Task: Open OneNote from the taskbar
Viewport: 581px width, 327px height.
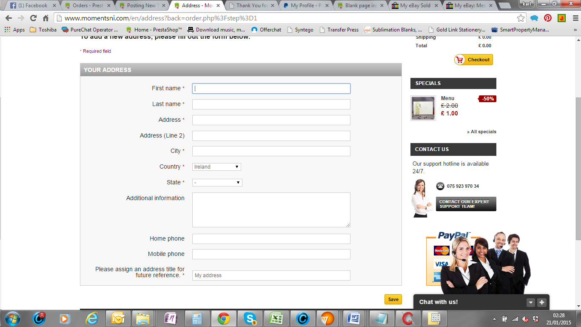Action: click(171, 318)
